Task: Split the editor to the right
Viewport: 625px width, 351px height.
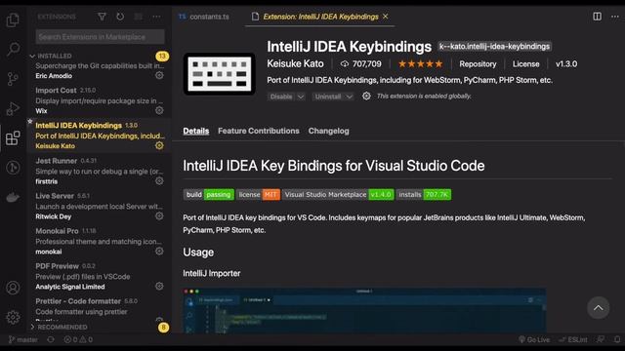Action: pyautogui.click(x=597, y=17)
